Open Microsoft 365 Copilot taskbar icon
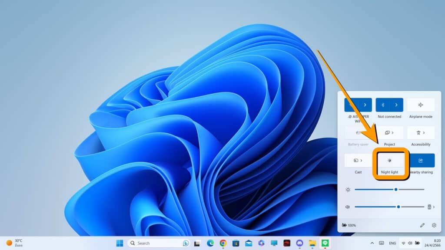Screen dimensions: 445x250 [261, 243]
